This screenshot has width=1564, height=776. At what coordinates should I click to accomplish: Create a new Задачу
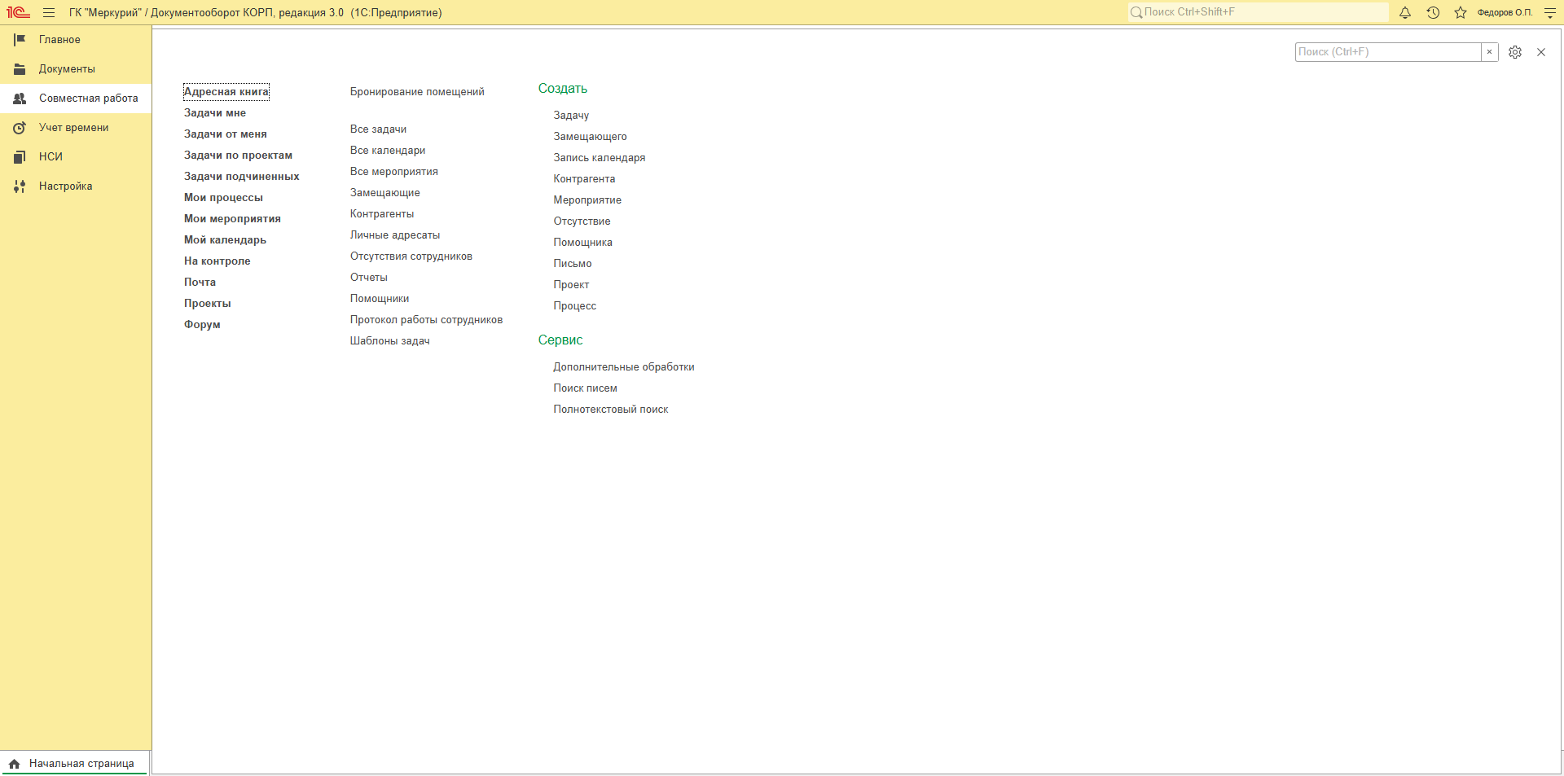pyautogui.click(x=571, y=115)
